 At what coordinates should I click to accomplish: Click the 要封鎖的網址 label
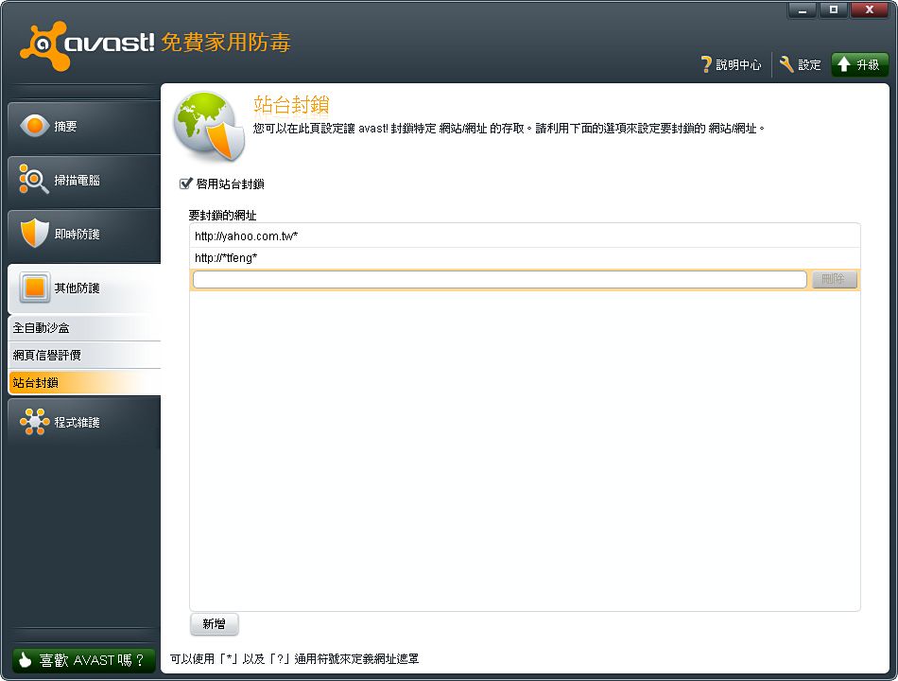coord(222,216)
